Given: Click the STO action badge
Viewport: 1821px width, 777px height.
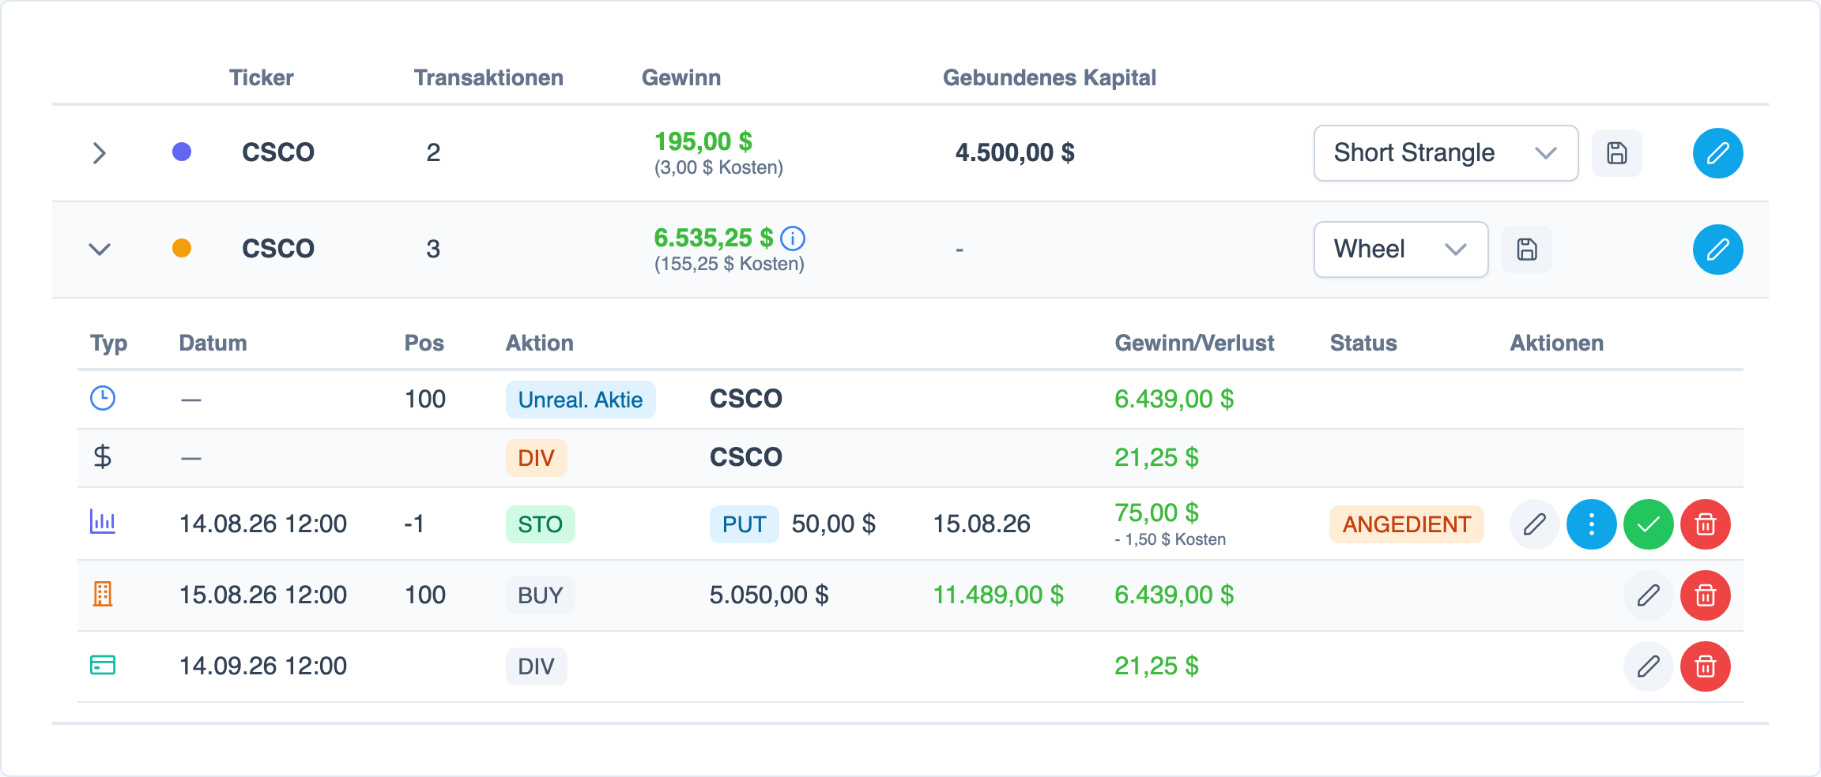Looking at the screenshot, I should tap(540, 524).
